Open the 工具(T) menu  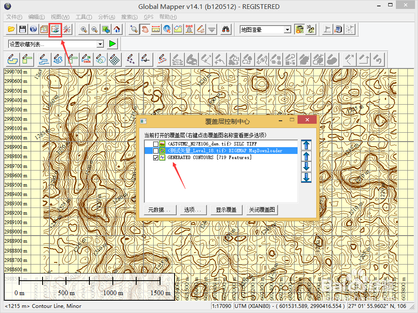tap(84, 17)
